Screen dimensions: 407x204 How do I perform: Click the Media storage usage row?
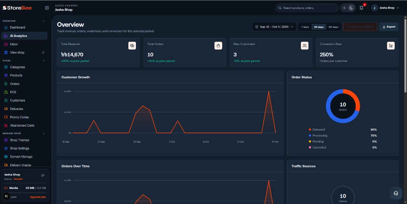(25, 188)
